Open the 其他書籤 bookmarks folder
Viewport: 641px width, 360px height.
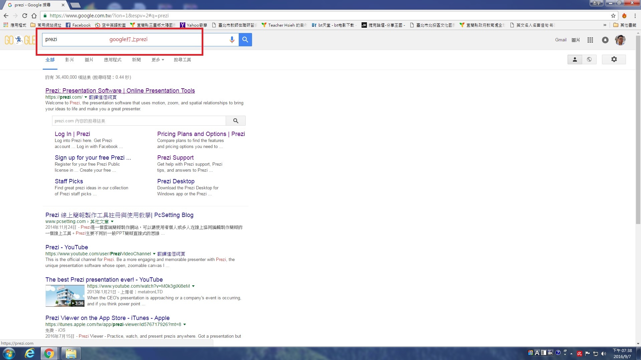pyautogui.click(x=625, y=25)
